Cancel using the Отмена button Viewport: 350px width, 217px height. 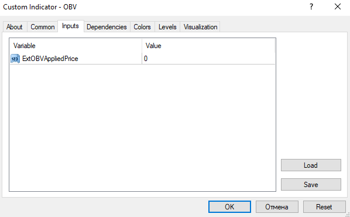[277, 206]
